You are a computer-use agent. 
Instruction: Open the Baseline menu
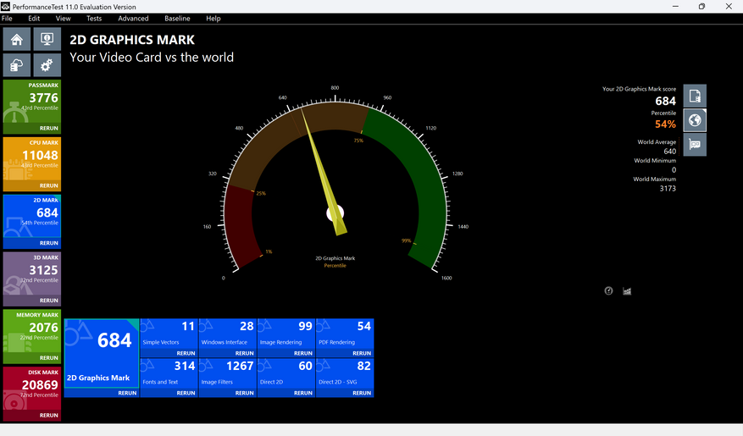pos(177,19)
